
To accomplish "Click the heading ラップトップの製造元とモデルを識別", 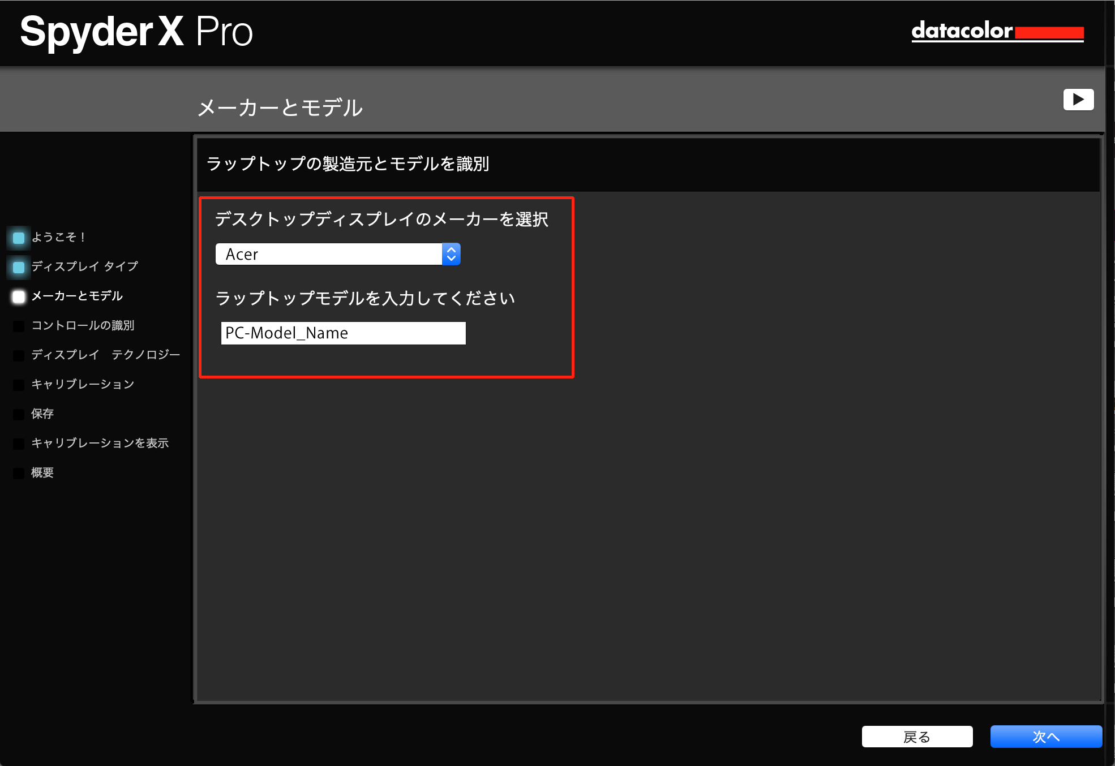I will pos(348,164).
